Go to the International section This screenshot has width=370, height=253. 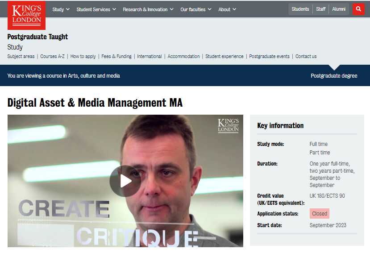click(x=150, y=57)
